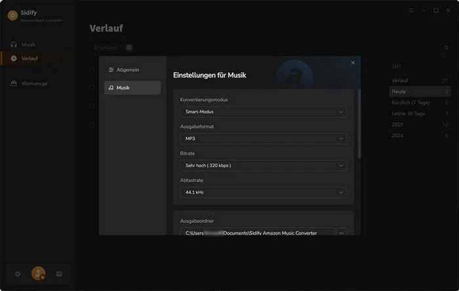This screenshot has width=459, height=291.
Task: Click the mail envelope icon
Action: (x=59, y=274)
